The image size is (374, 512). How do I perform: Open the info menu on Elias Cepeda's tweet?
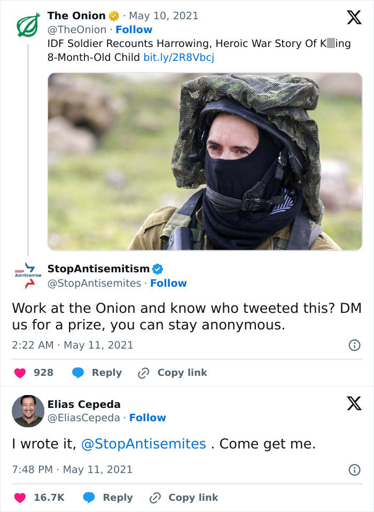point(354,470)
